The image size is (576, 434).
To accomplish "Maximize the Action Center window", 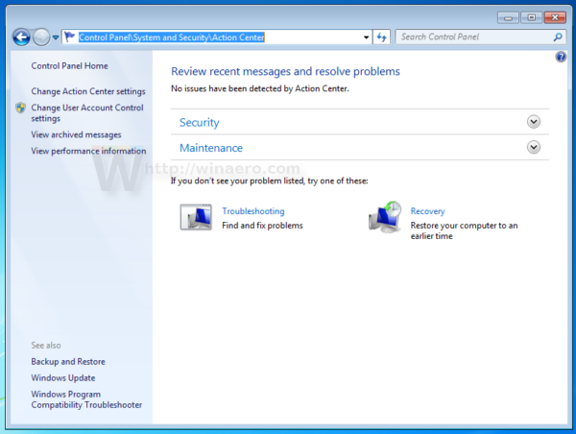I will (531, 17).
